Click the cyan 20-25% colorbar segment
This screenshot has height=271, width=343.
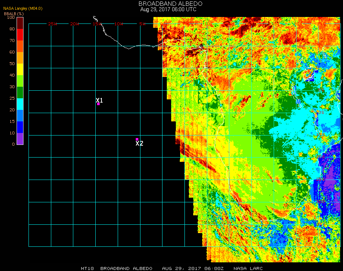click(20, 104)
